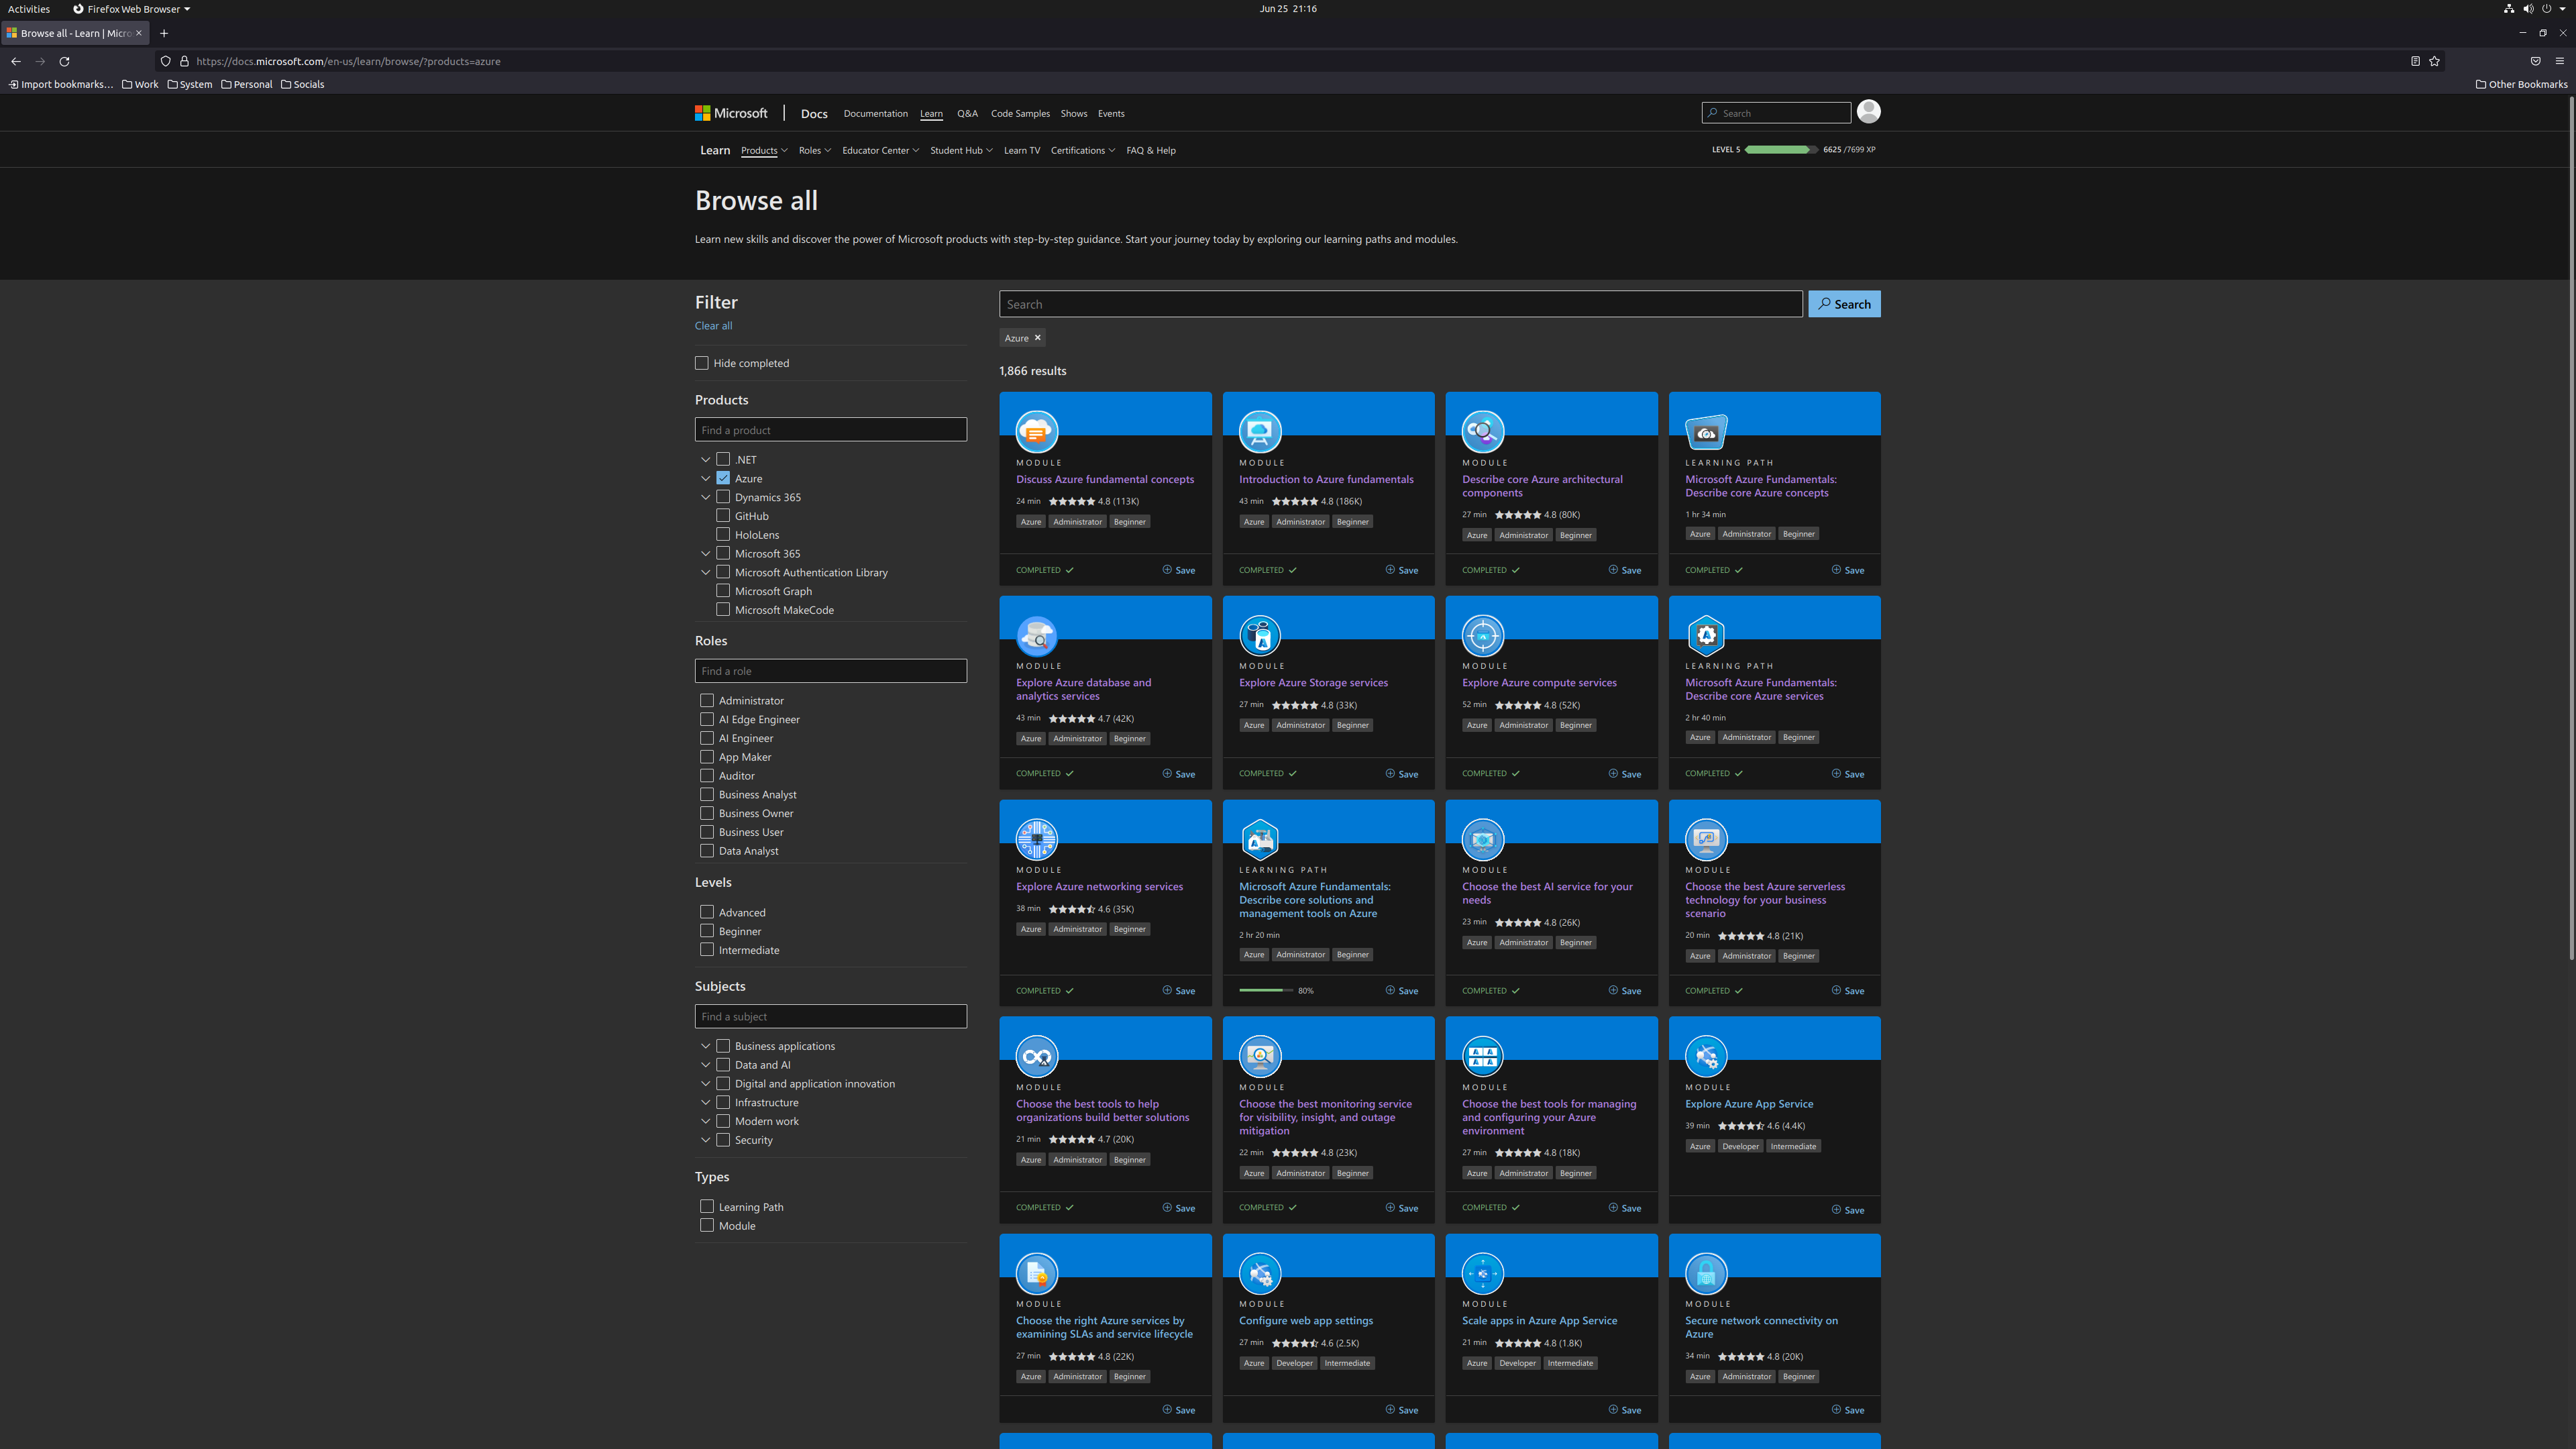2576x1449 pixels.
Task: Check the GitHub product filter
Action: pyautogui.click(x=723, y=516)
